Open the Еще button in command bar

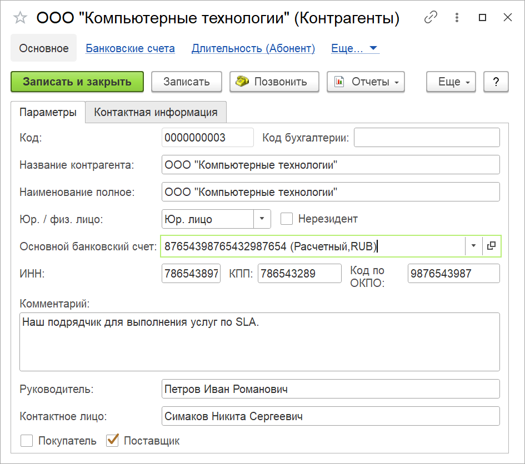454,82
